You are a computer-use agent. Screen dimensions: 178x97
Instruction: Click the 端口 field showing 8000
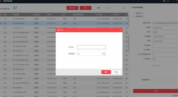[165, 32]
